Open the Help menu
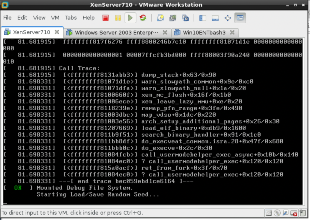 click(88, 18)
